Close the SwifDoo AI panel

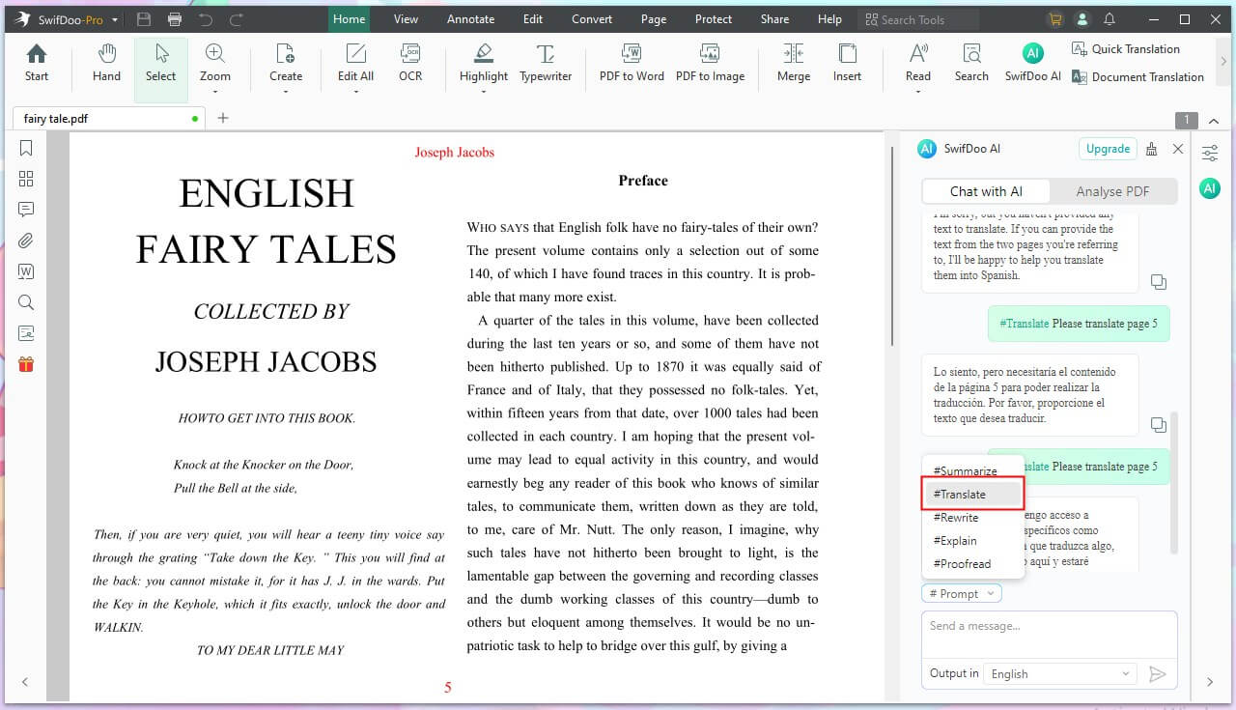tap(1177, 149)
